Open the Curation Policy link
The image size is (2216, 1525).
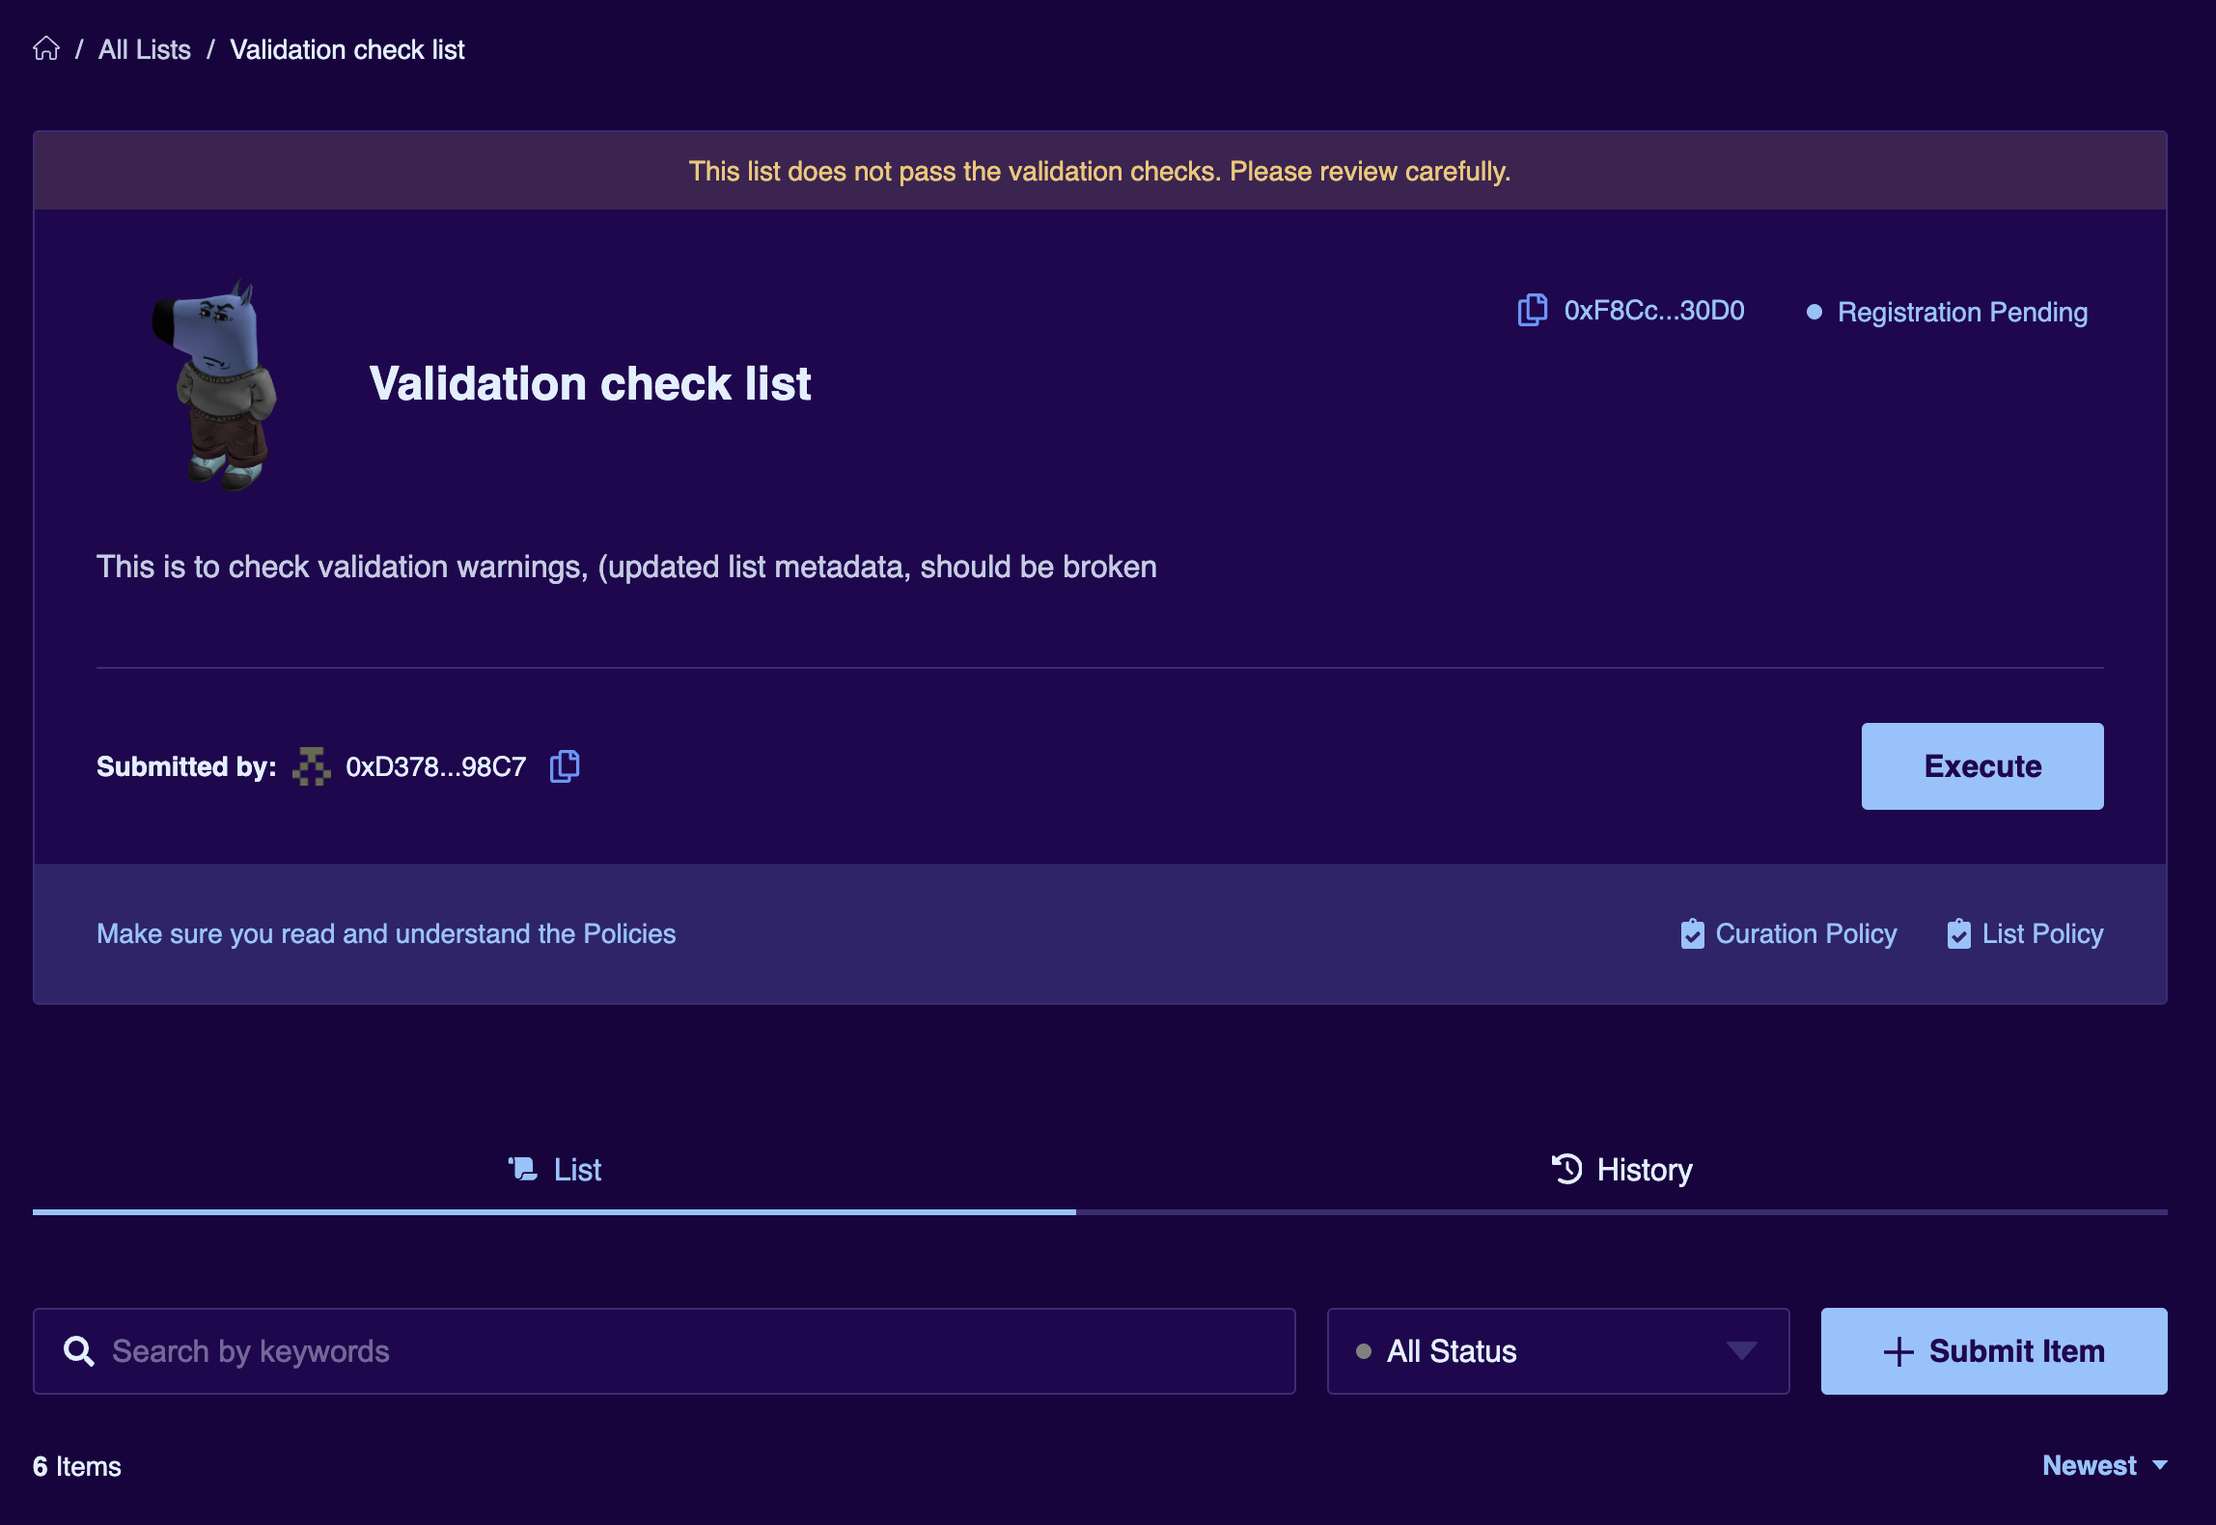(x=1805, y=933)
